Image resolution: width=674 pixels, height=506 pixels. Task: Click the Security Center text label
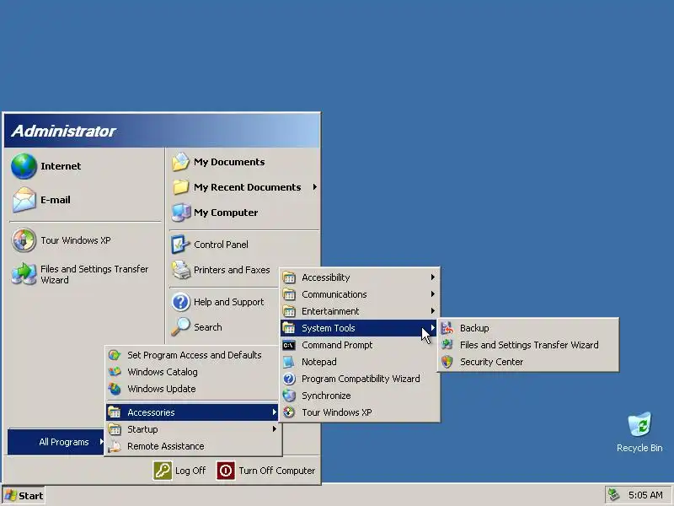pyautogui.click(x=491, y=362)
